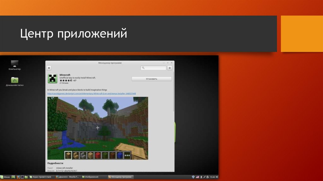This screenshot has height=181, width=323.
Task: Open the Домашняя папка desktop icon
Action: (x=15, y=81)
